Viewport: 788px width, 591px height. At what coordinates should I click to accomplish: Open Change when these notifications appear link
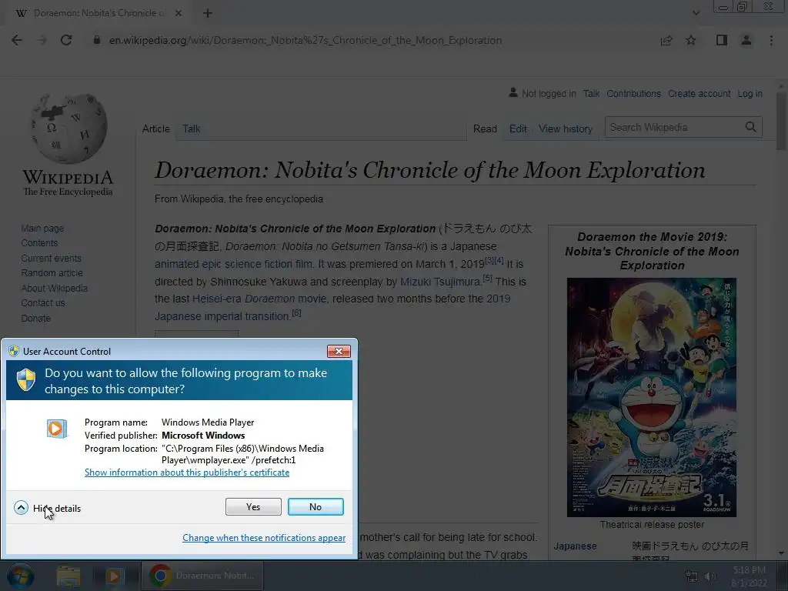tap(264, 538)
